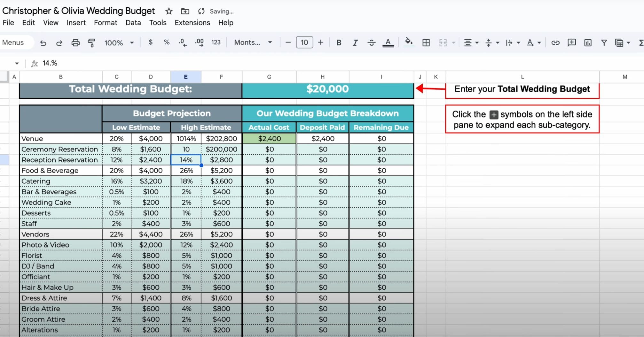Open the fill color picker

(x=408, y=42)
